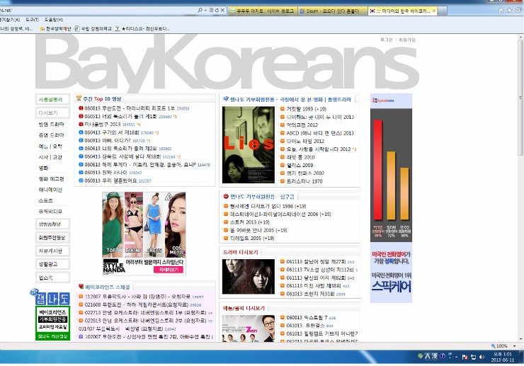
Task: Open 060913 아빠, 어디가? entry
Action: [x=107, y=140]
